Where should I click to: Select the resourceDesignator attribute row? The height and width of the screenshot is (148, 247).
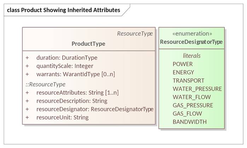pos(95,109)
